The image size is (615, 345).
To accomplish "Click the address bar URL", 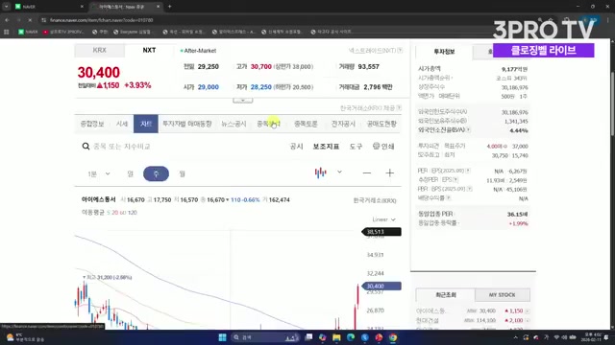I will click(x=102, y=20).
